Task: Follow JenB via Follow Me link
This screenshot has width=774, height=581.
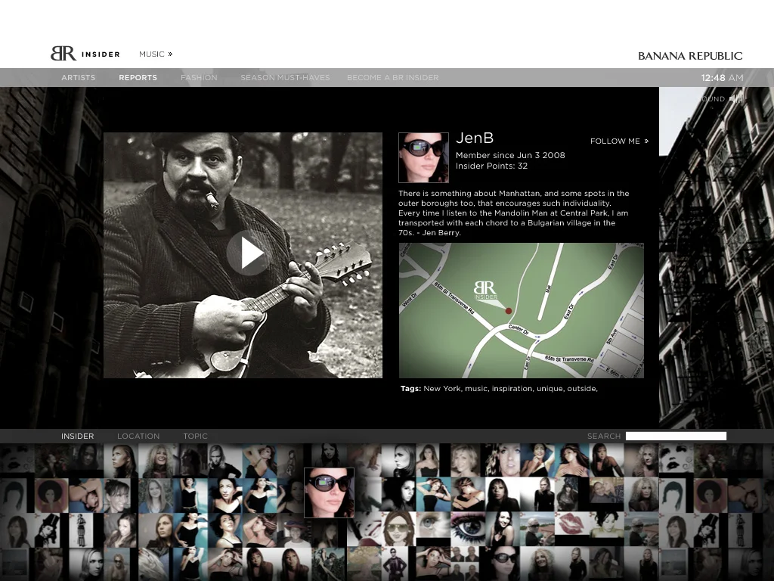Action: click(620, 141)
